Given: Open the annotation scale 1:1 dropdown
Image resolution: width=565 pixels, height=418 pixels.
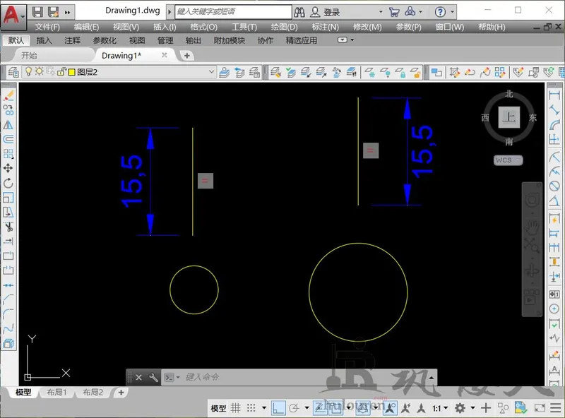Looking at the screenshot, I should (441, 408).
